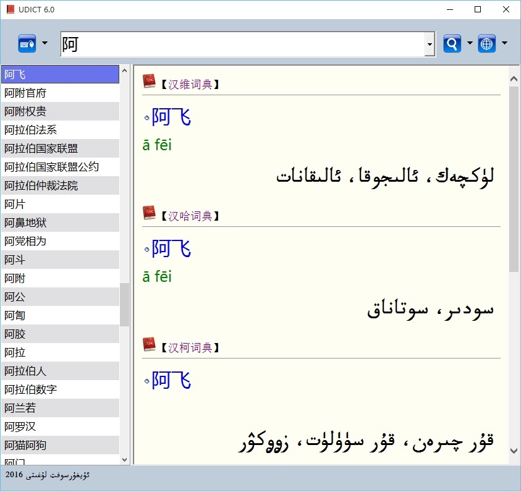Select 阿片 from the word list
Image resolution: width=521 pixels, height=492 pixels.
pos(15,204)
